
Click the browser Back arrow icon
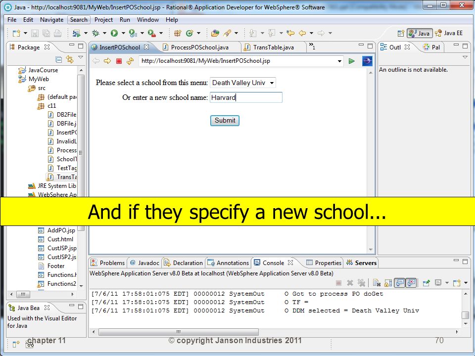tap(96, 61)
